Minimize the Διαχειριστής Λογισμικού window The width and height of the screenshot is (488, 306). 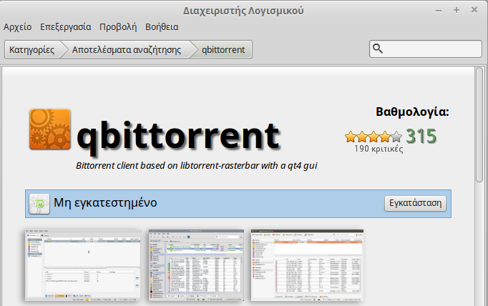(439, 11)
